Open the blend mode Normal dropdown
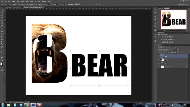This screenshot has width=190, height=107. [163, 50]
